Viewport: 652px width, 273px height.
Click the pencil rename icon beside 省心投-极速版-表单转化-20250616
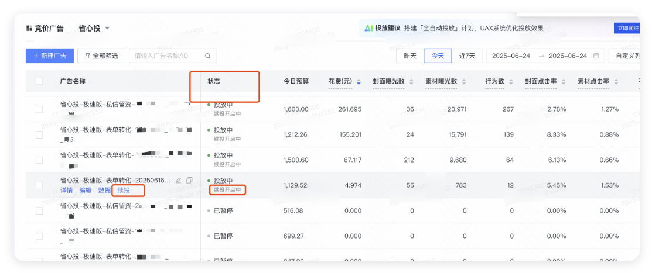pyautogui.click(x=179, y=181)
